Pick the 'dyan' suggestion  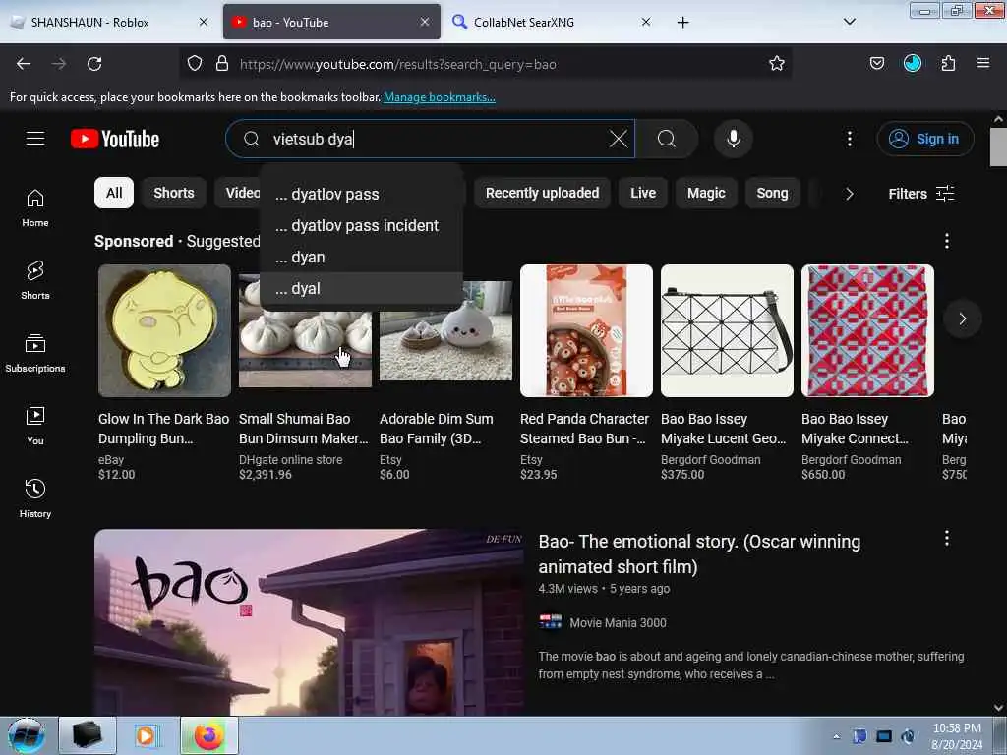pos(362,257)
